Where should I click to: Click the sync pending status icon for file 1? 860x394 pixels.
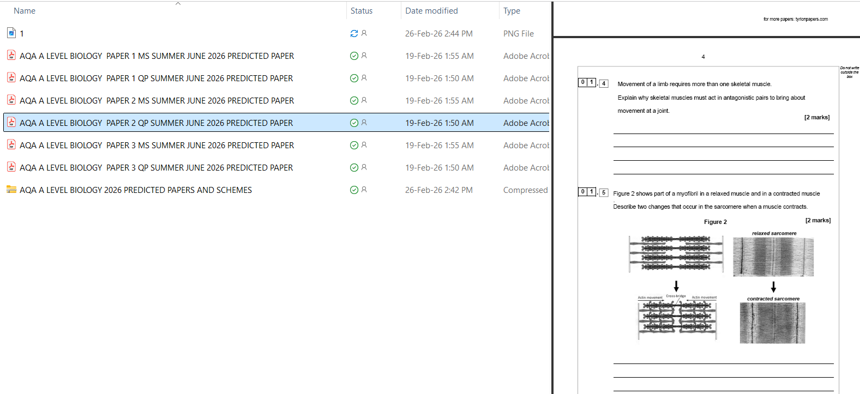click(x=354, y=33)
